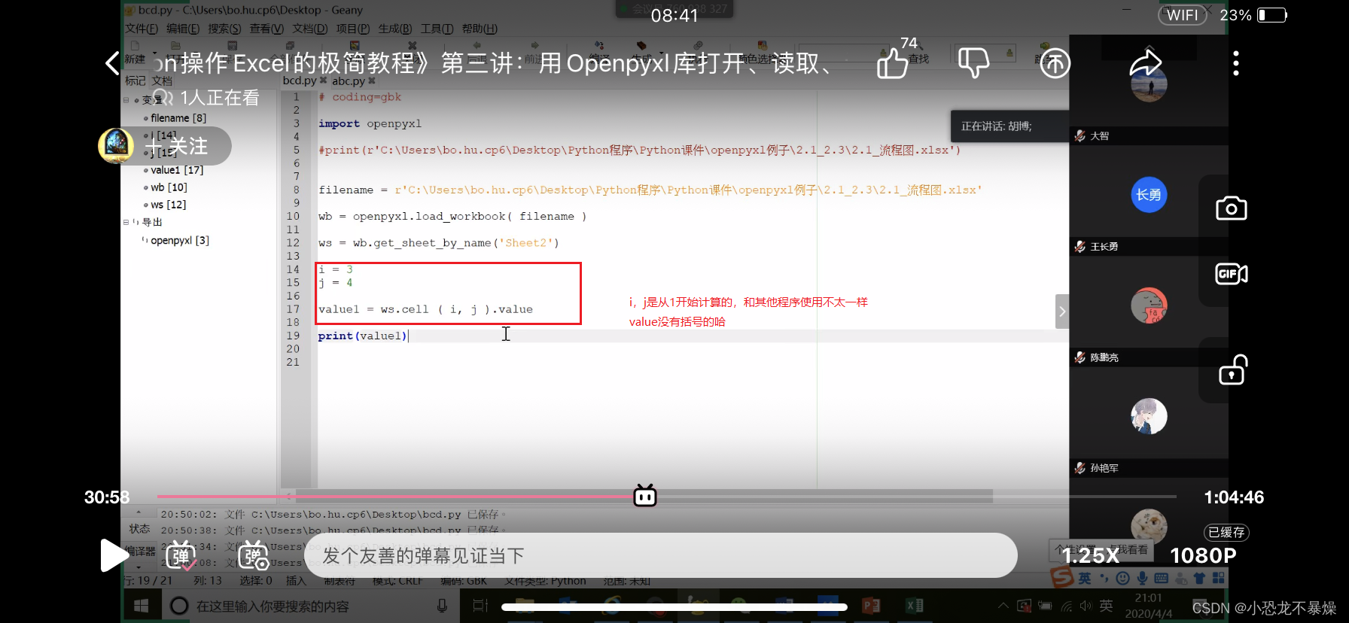
Task: Select value1 [17] in the symbol tree
Action: point(177,170)
